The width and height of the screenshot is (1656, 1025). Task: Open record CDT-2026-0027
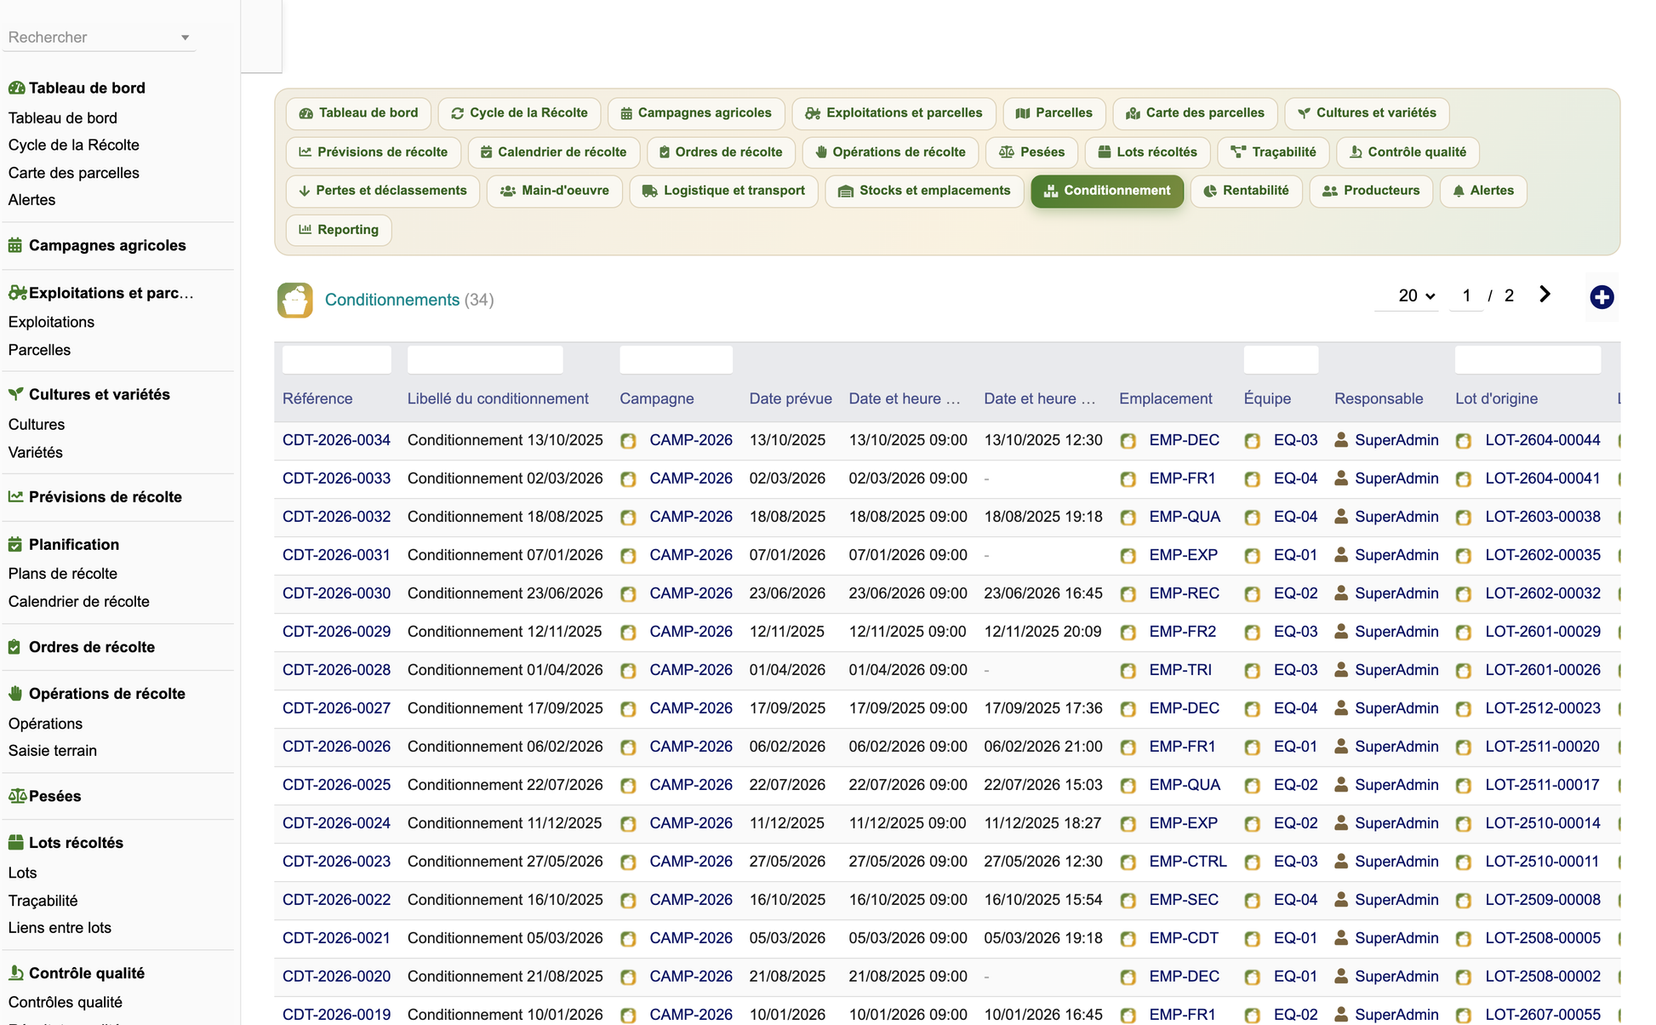(x=336, y=708)
